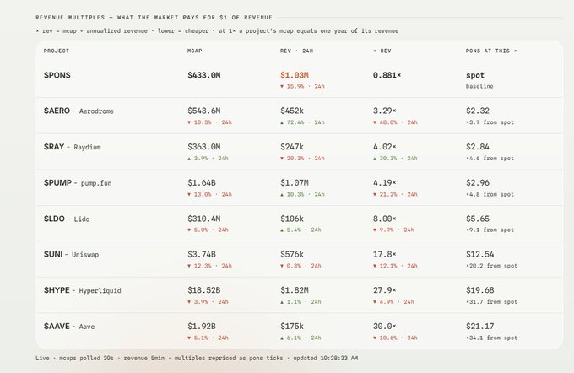Click the 0.881× revenue multiple
This screenshot has height=373, width=574.
(387, 75)
